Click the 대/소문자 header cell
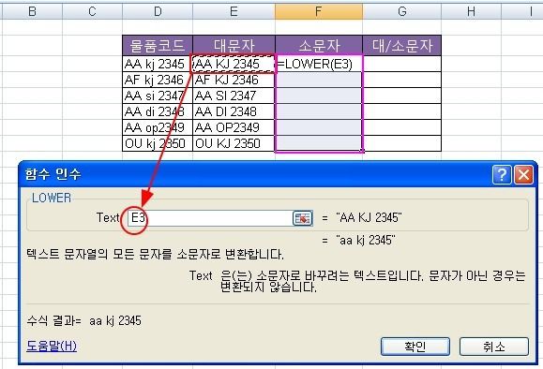Screen dimensions: 543x369 (402, 45)
